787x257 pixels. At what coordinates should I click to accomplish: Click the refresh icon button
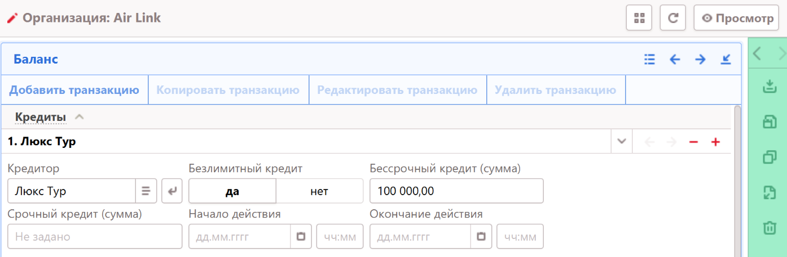click(672, 18)
